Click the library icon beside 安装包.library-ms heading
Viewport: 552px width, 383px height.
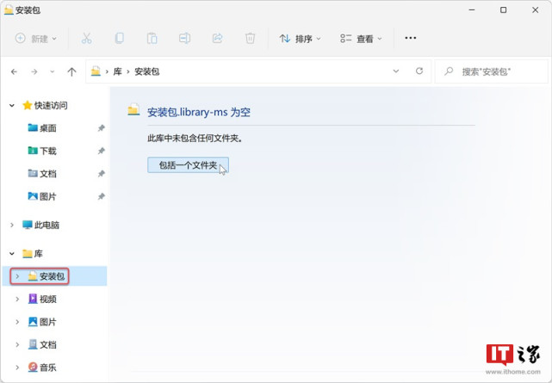coord(133,109)
